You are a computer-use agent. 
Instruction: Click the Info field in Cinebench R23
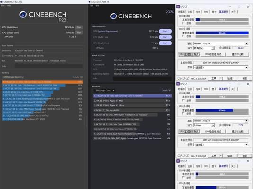pyautogui.click(x=49, y=66)
